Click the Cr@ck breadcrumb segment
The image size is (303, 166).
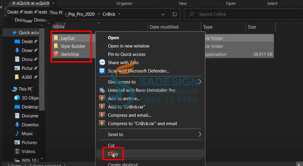pyautogui.click(x=109, y=14)
